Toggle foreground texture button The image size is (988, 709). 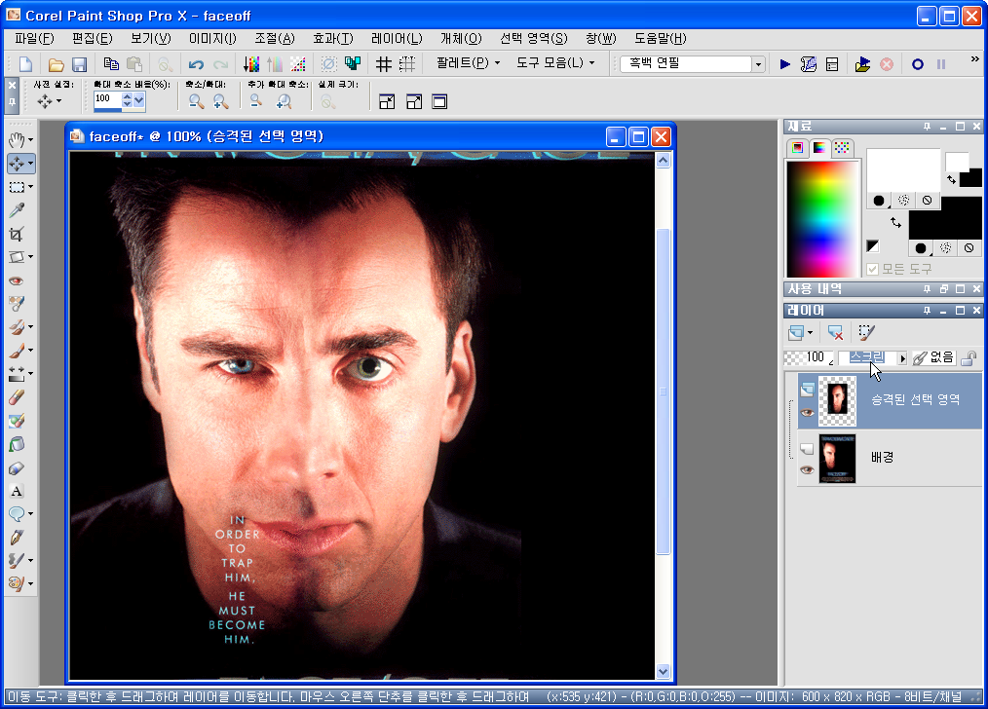[x=903, y=201]
